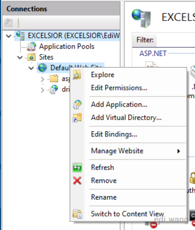This screenshot has width=195, height=230.
Task: Click the Switch to Content View icon
Action: pos(77,214)
